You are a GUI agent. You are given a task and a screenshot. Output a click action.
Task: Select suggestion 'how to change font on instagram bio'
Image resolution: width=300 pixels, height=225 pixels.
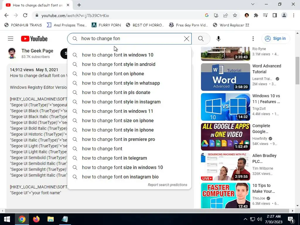point(129,177)
